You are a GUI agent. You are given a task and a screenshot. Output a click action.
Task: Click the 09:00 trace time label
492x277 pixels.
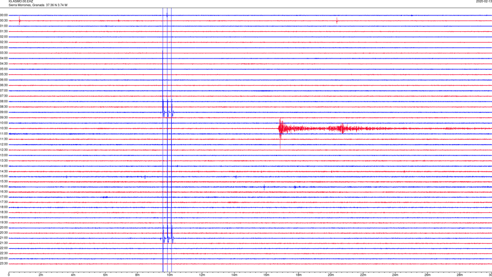click(x=4, y=112)
